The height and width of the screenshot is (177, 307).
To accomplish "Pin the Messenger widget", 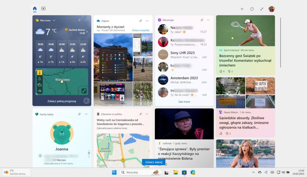I will pos(202,20).
